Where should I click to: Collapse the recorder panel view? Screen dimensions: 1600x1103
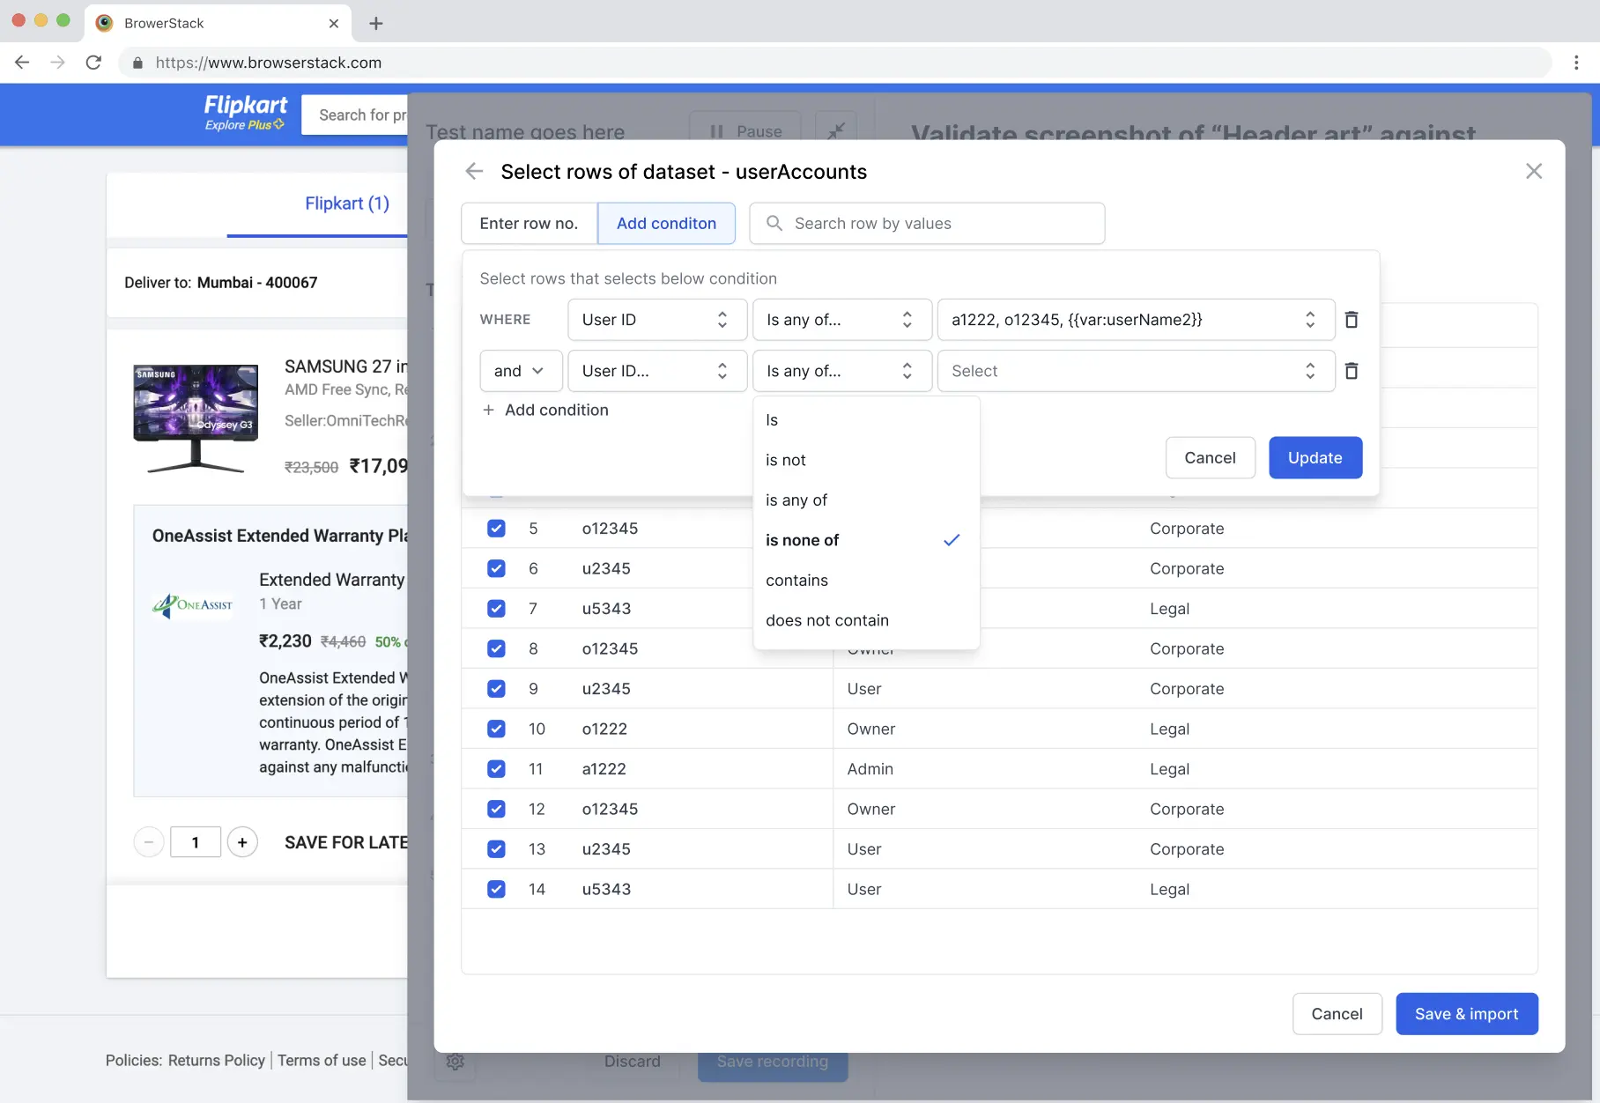point(835,131)
